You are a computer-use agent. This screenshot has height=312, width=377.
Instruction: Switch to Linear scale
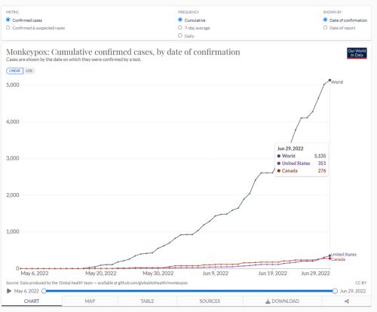pos(14,71)
